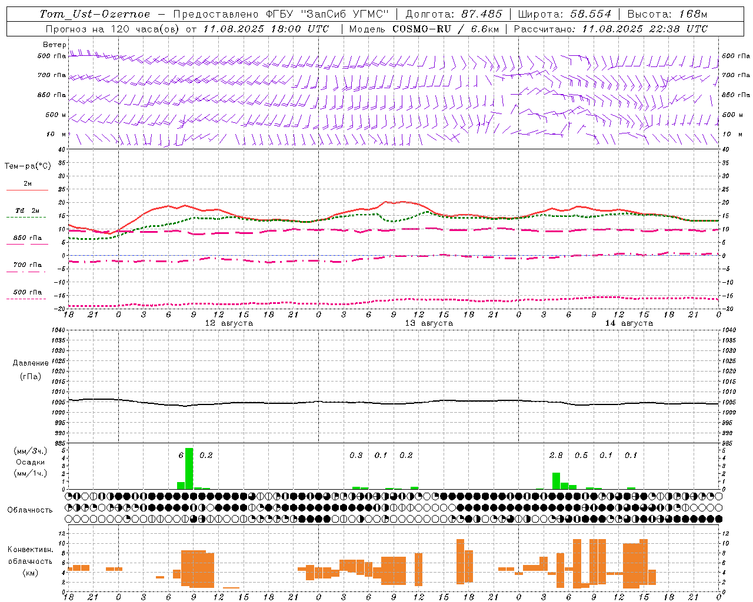Click the "Ветер" wind section label
Image resolution: width=753 pixels, height=602 pixels.
click(x=55, y=45)
